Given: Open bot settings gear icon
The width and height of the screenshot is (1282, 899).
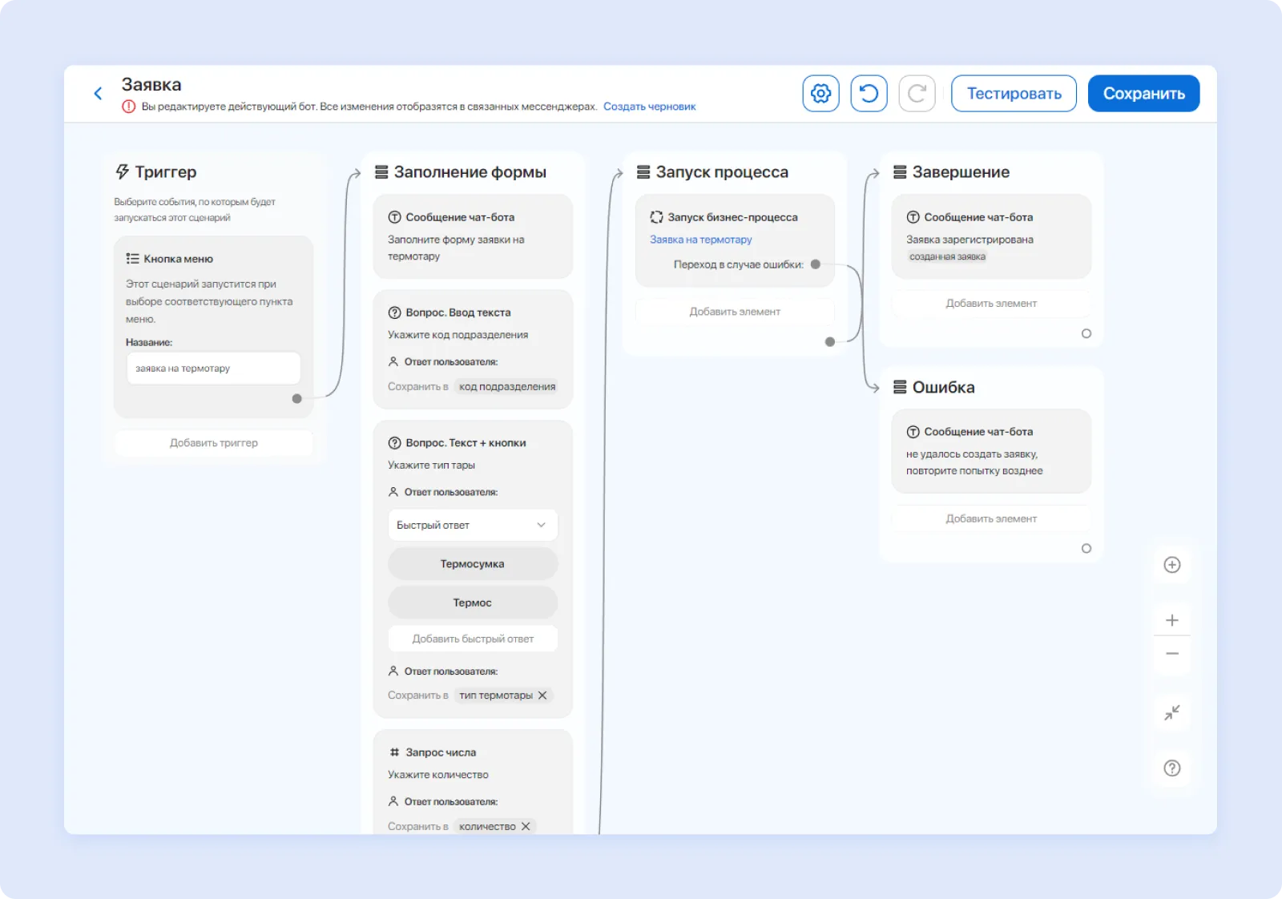Looking at the screenshot, I should 820,94.
